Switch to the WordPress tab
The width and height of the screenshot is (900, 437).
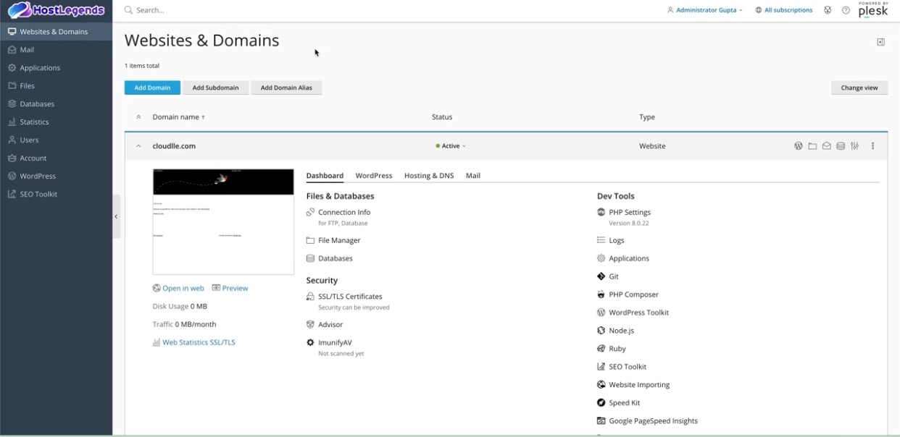coord(374,176)
